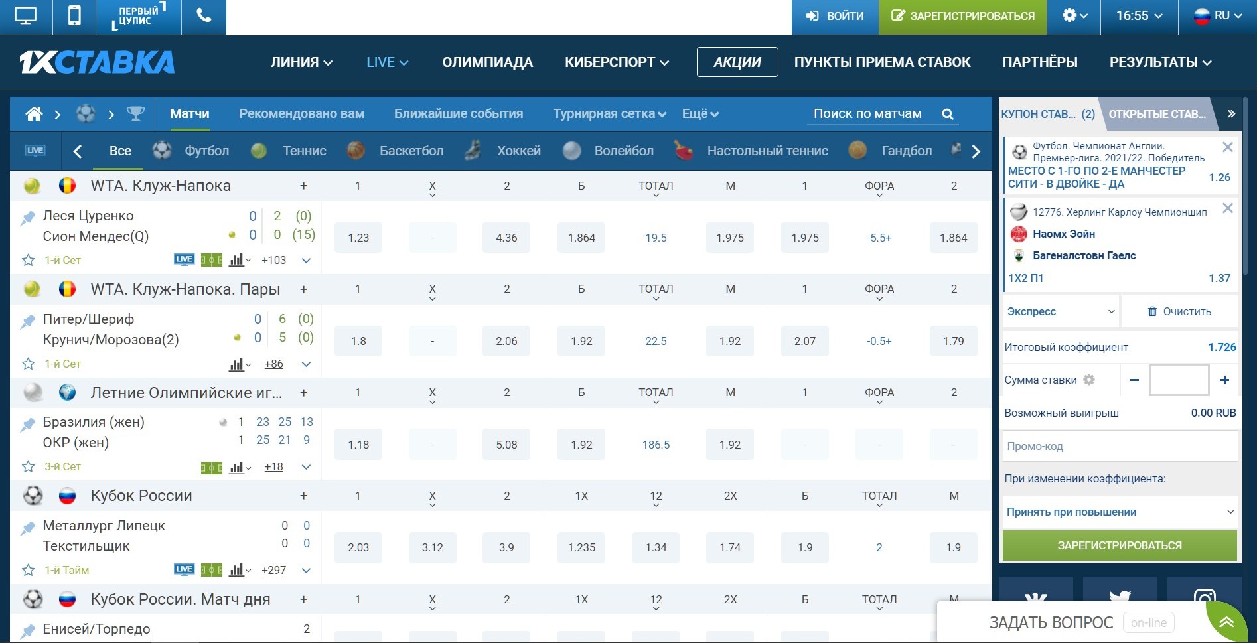Select odds 1.23 for Леся Цуренко
1257x643 pixels.
[358, 238]
